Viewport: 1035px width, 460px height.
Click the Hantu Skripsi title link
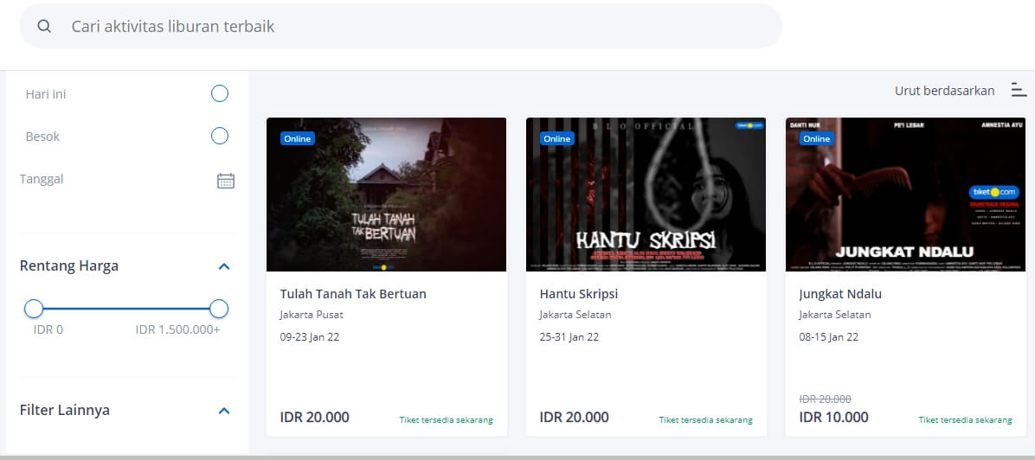[x=579, y=294]
